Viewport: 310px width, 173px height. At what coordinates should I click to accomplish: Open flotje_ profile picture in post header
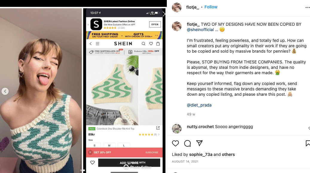(x=177, y=7)
